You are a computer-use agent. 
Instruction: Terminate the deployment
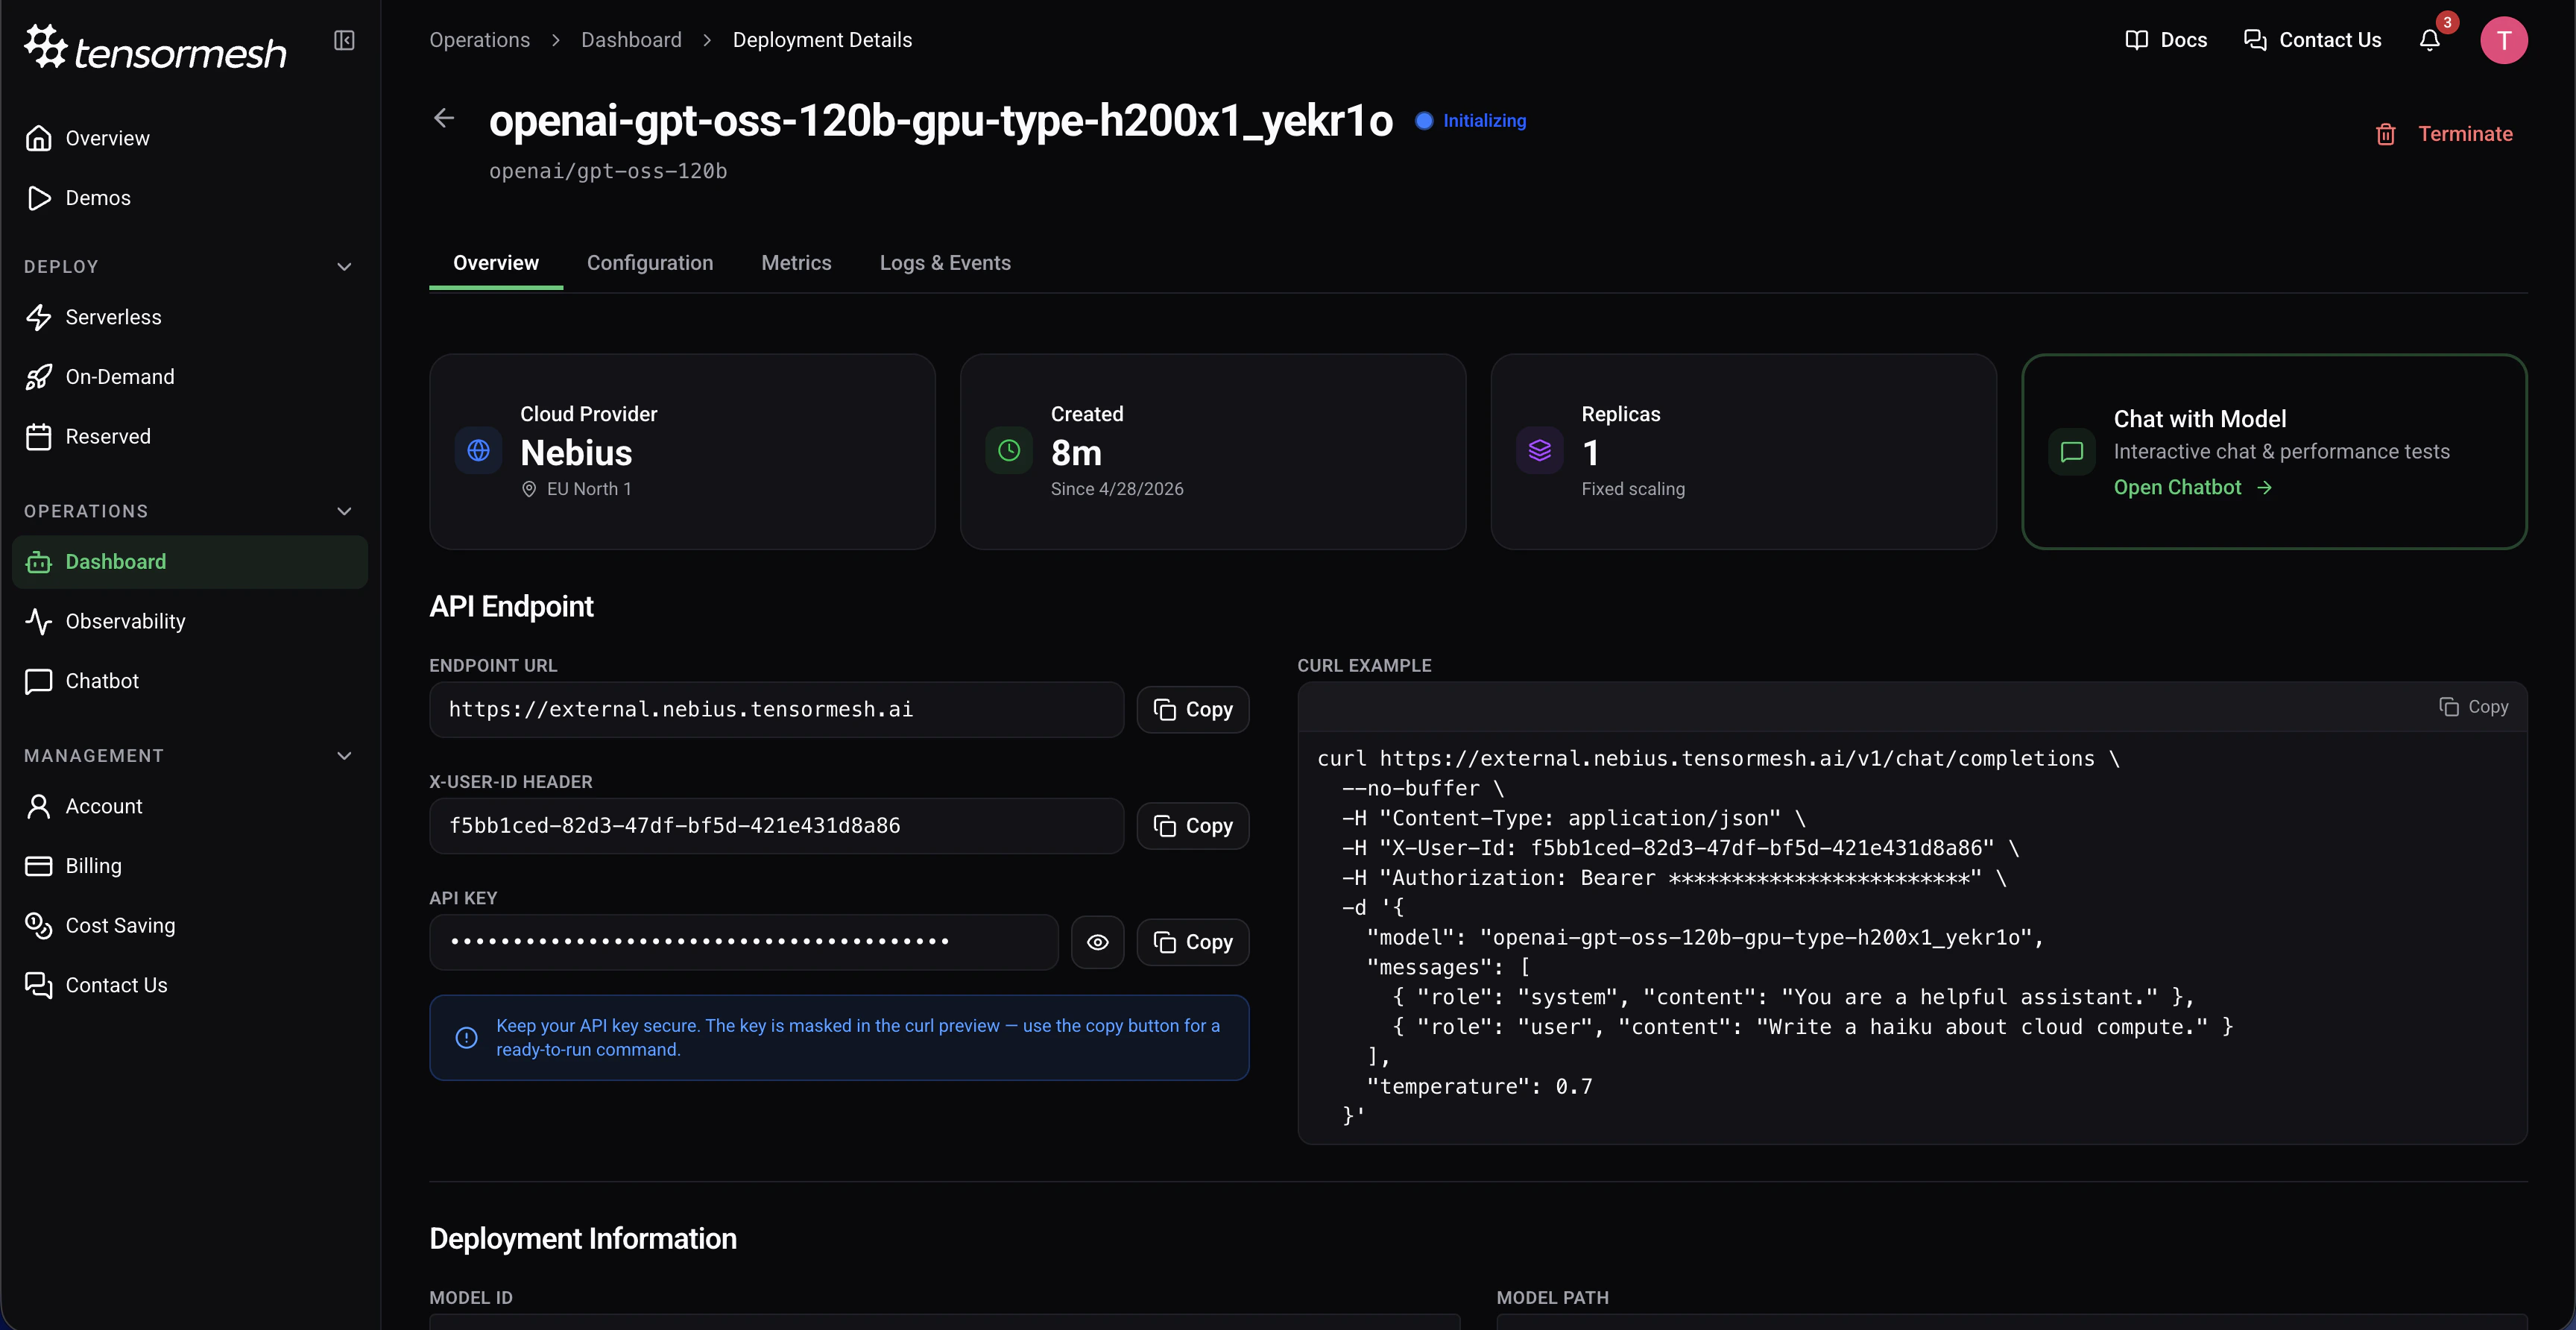click(x=2444, y=134)
